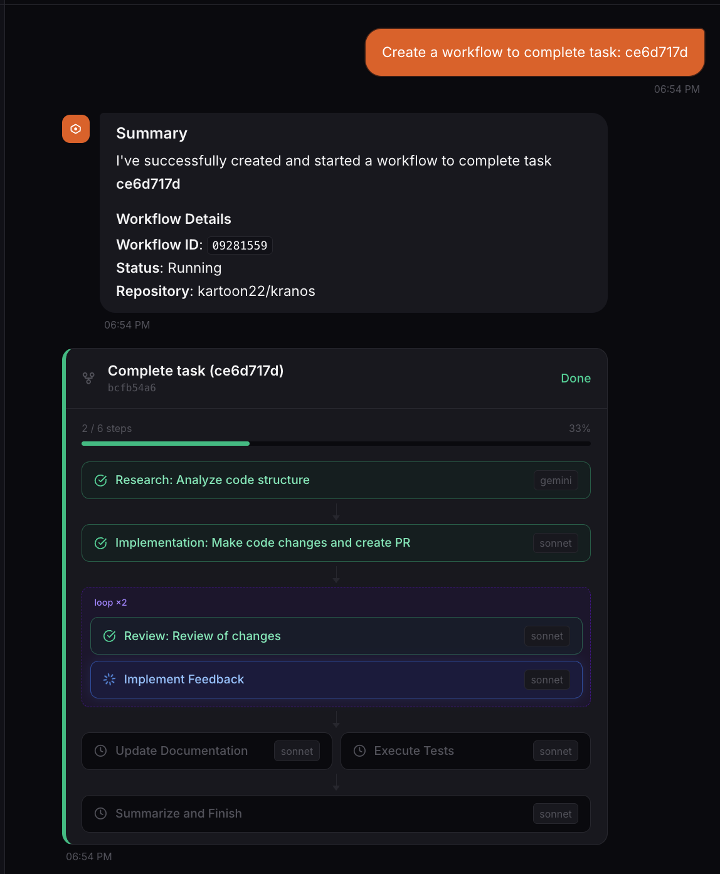
Task: Click the sonnet badge on Implementation step
Action: click(555, 543)
